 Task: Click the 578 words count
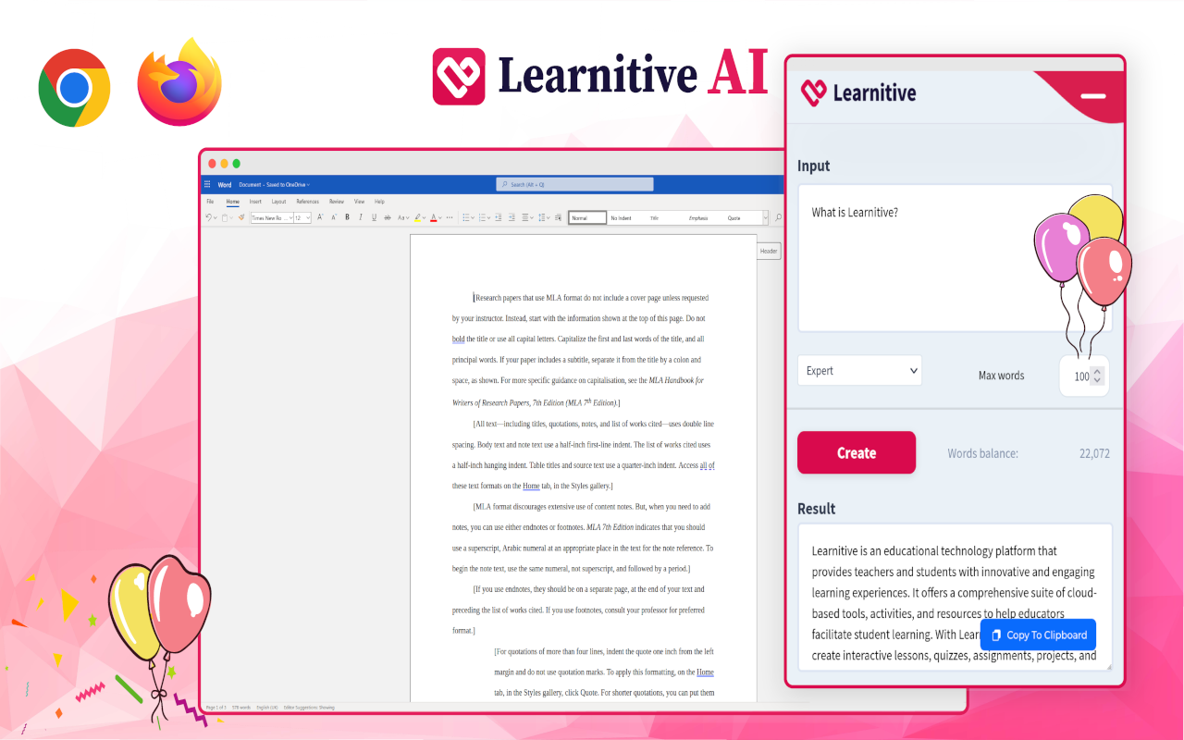(x=241, y=708)
